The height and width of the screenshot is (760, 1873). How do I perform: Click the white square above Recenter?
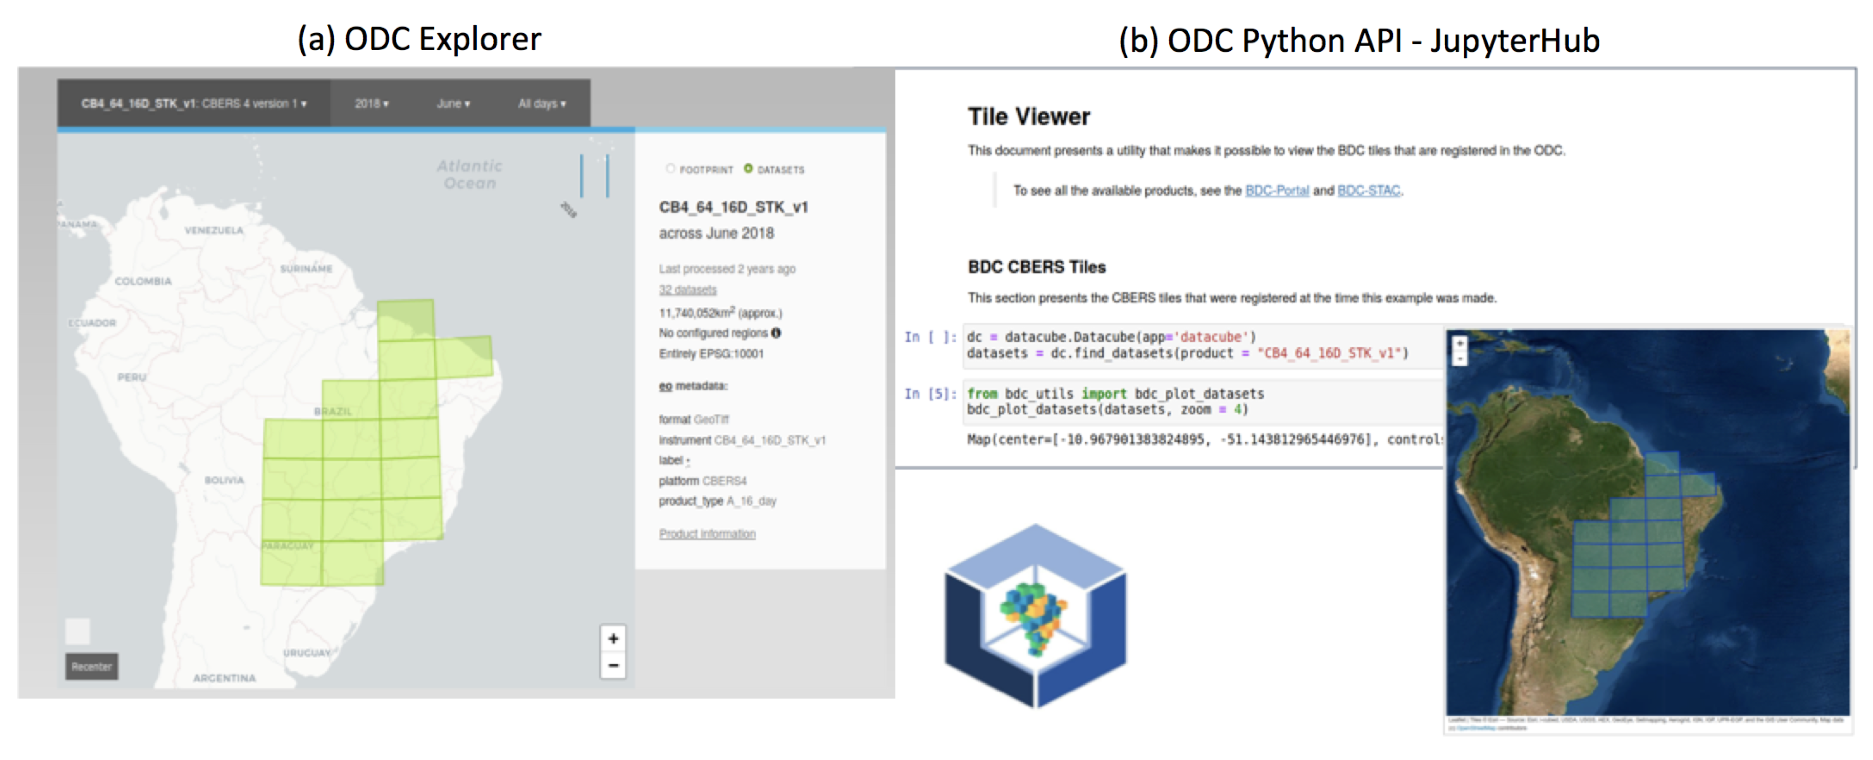tap(78, 630)
